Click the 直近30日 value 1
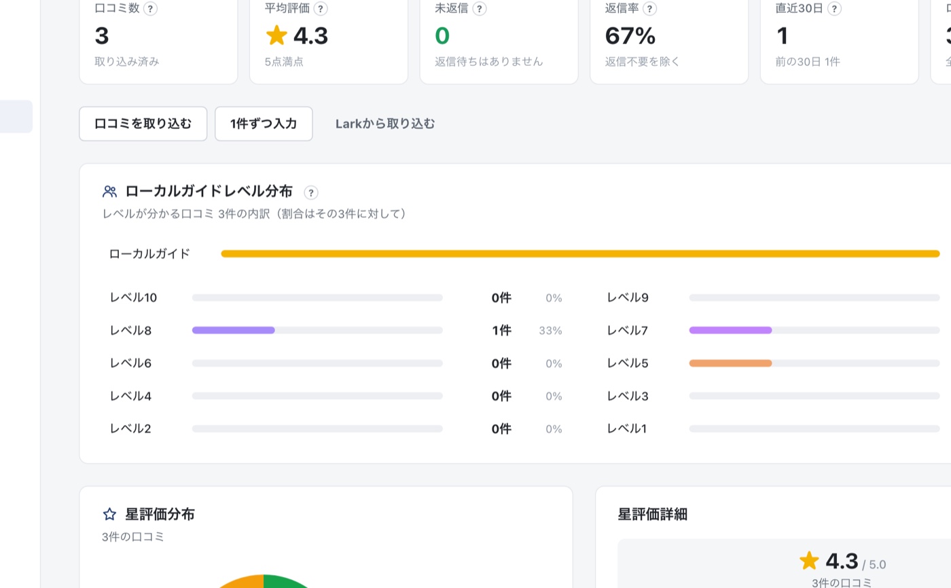The width and height of the screenshot is (951, 588). tap(782, 35)
